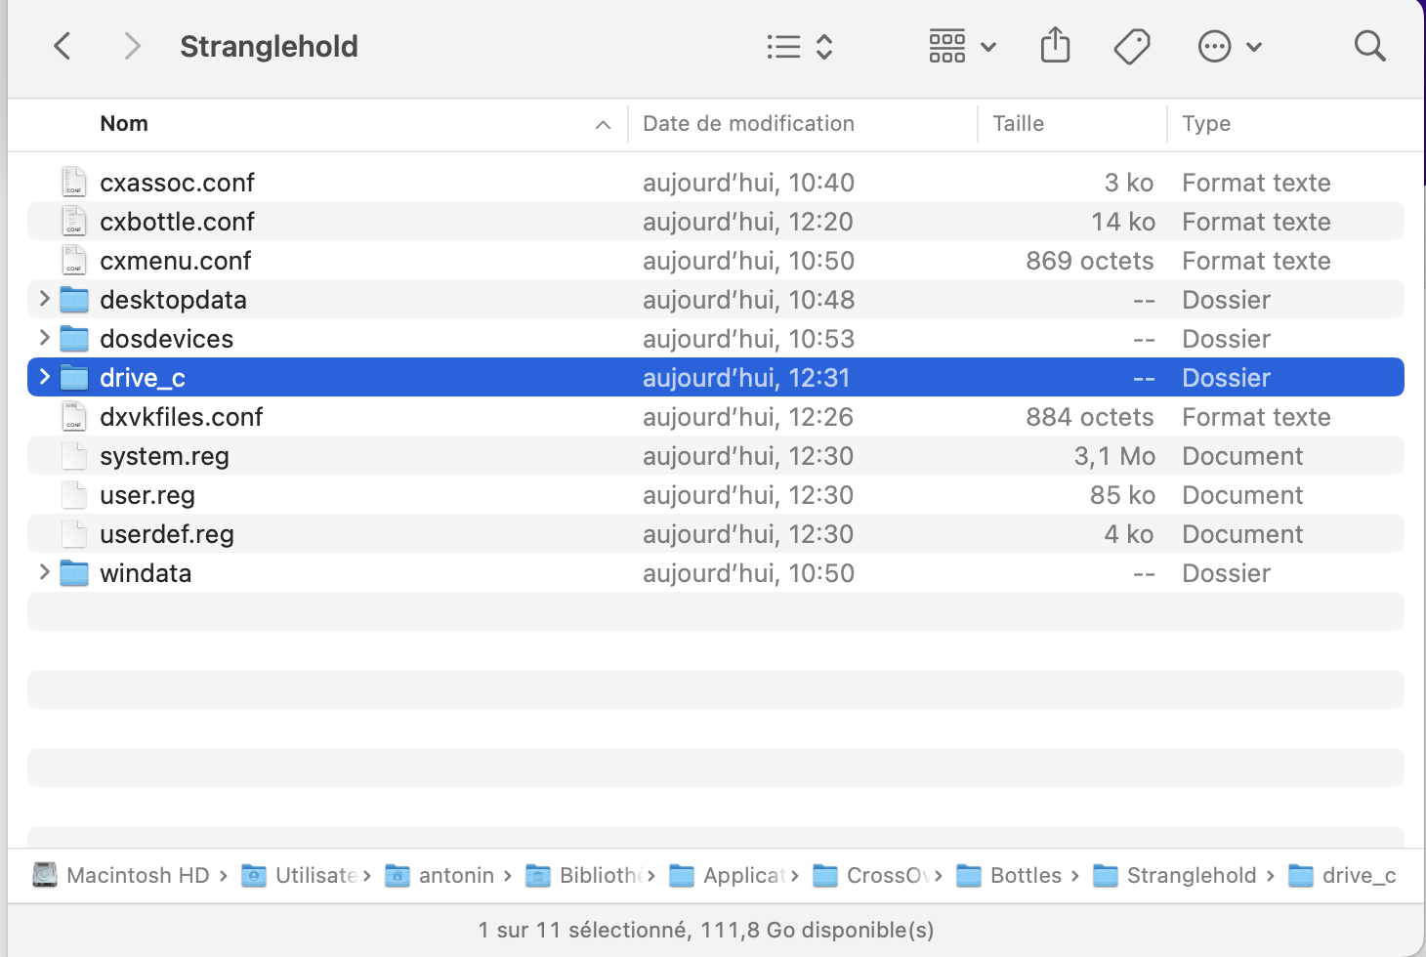Click Macintosh HD in the path bar
Image resolution: width=1426 pixels, height=957 pixels.
point(121,875)
